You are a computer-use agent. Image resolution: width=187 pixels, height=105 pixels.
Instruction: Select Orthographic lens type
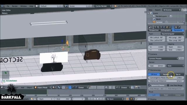click(x=166, y=30)
